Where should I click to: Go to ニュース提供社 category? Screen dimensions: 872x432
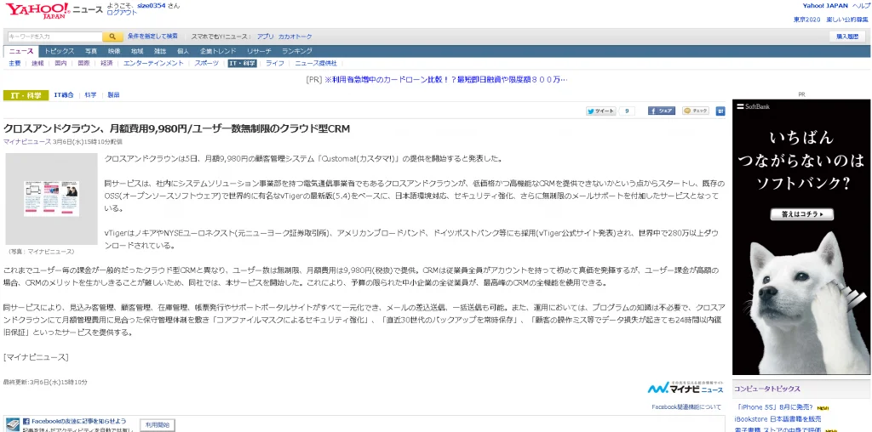(x=316, y=63)
